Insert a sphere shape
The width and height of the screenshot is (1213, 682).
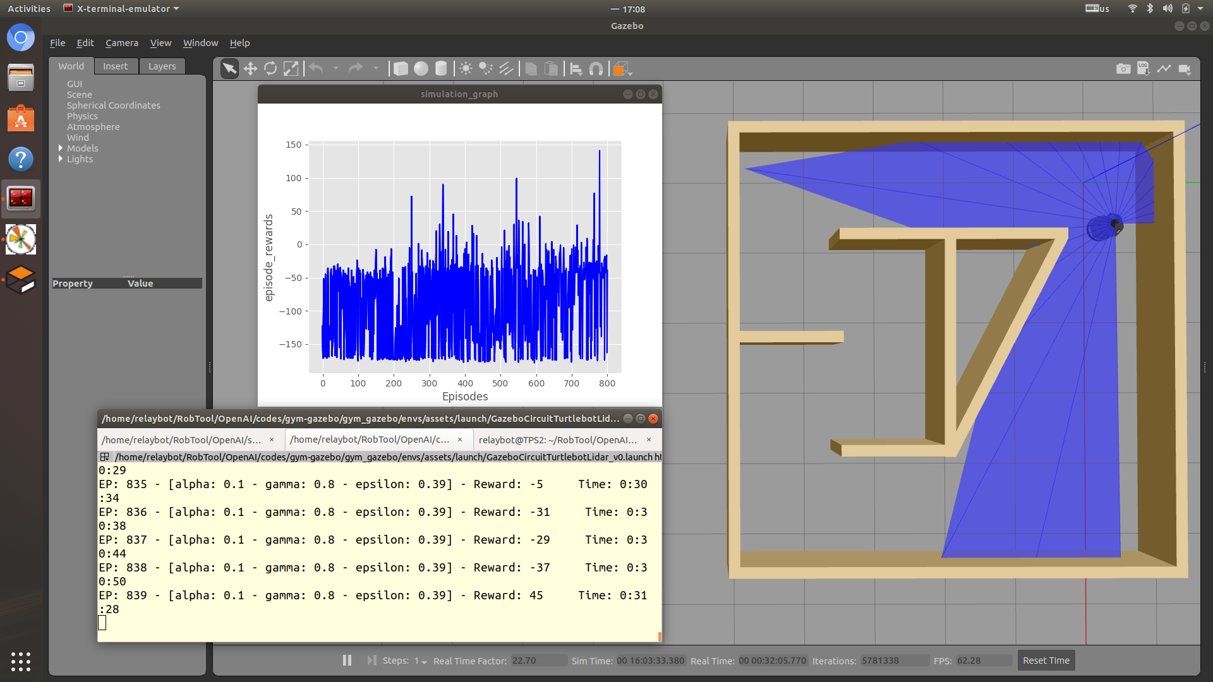click(421, 69)
